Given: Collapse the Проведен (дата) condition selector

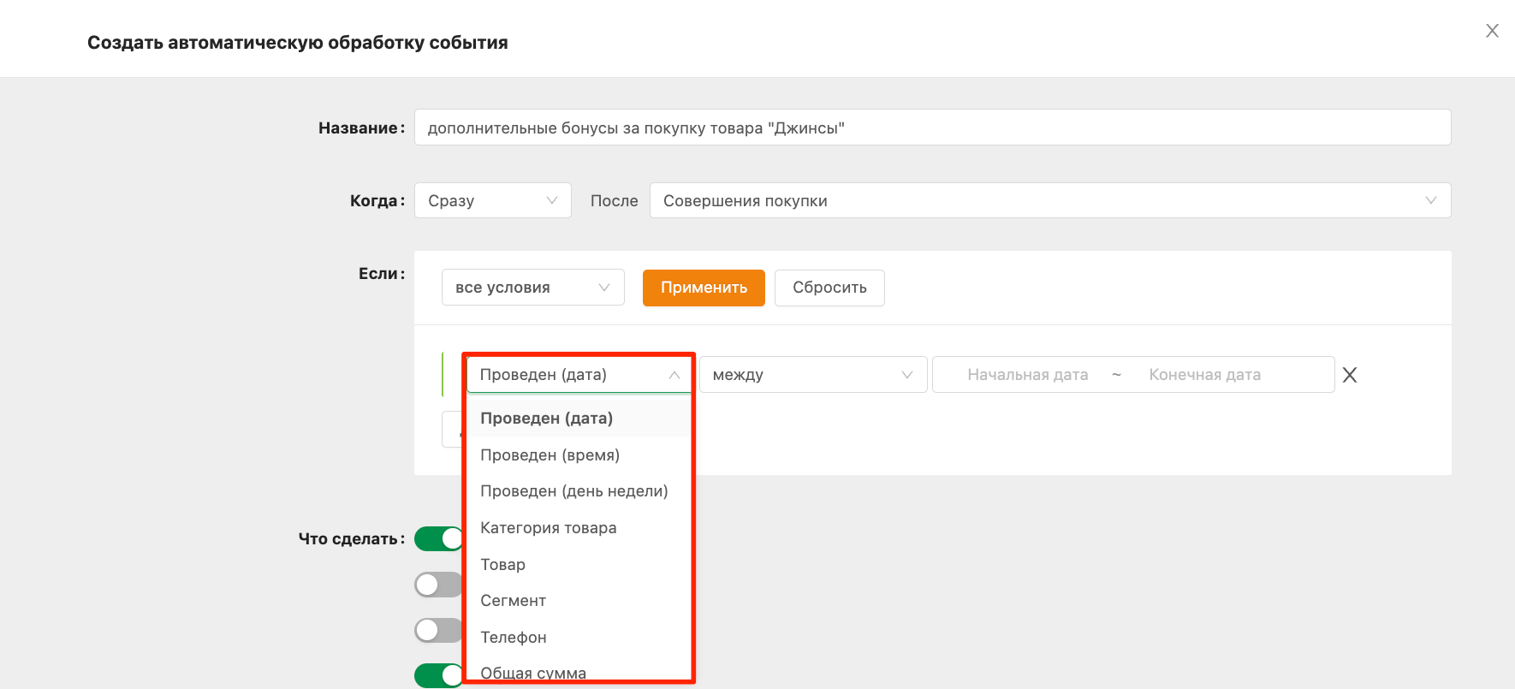Looking at the screenshot, I should [579, 375].
